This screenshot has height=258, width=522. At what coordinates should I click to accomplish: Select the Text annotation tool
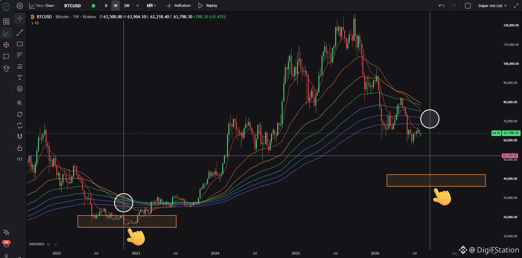click(x=20, y=78)
